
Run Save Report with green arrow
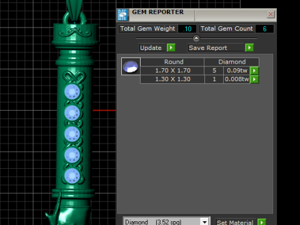(x=249, y=47)
